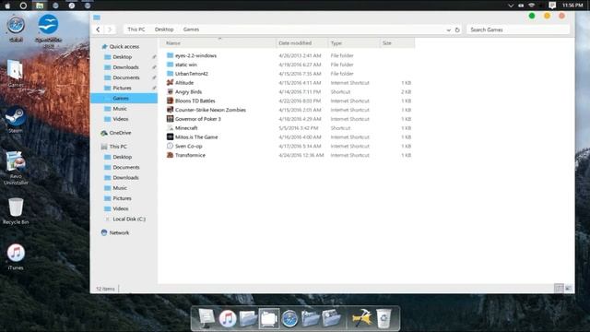Go back with the left arrow button
This screenshot has width=590, height=332.
(x=98, y=30)
